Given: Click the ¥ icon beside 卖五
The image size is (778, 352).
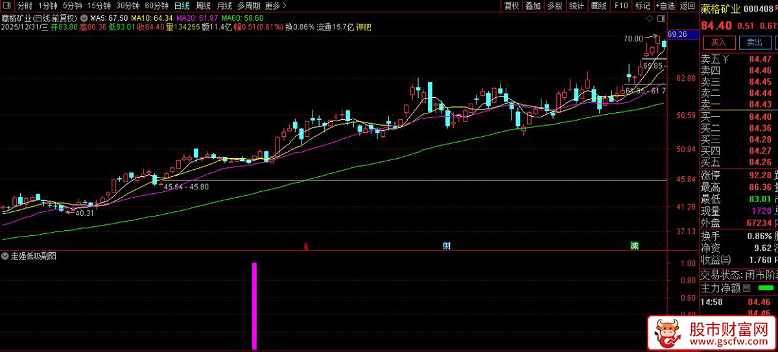Looking at the screenshot, I should click(726, 59).
